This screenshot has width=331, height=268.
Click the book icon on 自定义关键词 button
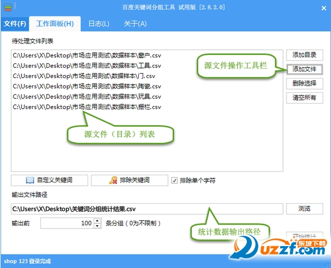pos(30,180)
